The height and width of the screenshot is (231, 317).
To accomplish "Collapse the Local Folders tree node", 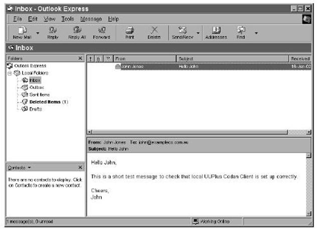I will [10, 73].
